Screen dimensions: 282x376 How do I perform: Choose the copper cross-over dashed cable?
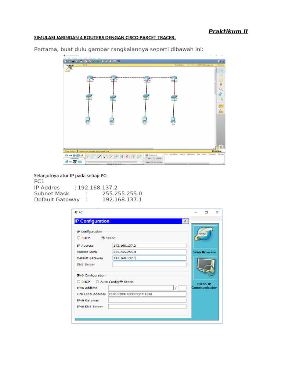[x=105, y=157]
